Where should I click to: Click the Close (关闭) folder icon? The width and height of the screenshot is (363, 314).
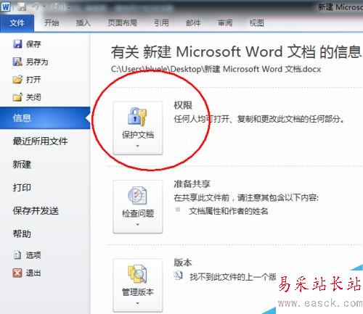(17, 97)
